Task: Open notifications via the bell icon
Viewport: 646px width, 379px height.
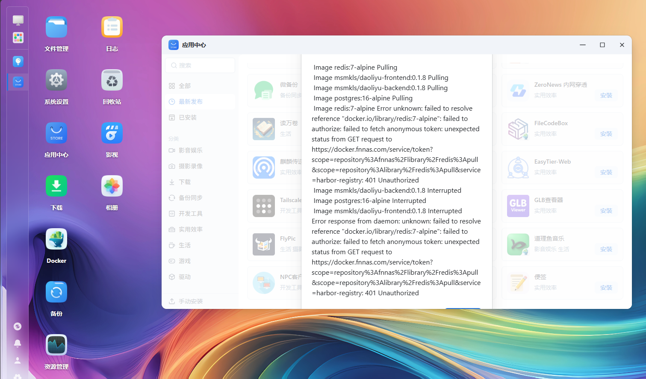Action: click(x=18, y=344)
